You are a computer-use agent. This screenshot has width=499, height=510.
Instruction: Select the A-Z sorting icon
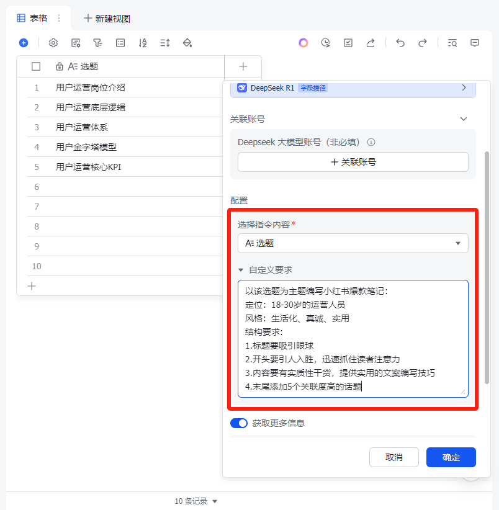[142, 43]
